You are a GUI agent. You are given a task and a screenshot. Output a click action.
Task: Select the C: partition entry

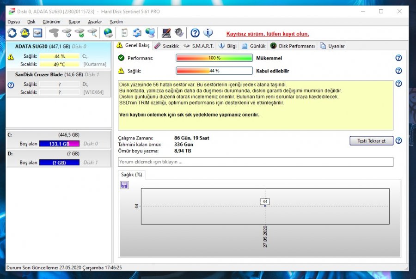(x=58, y=139)
